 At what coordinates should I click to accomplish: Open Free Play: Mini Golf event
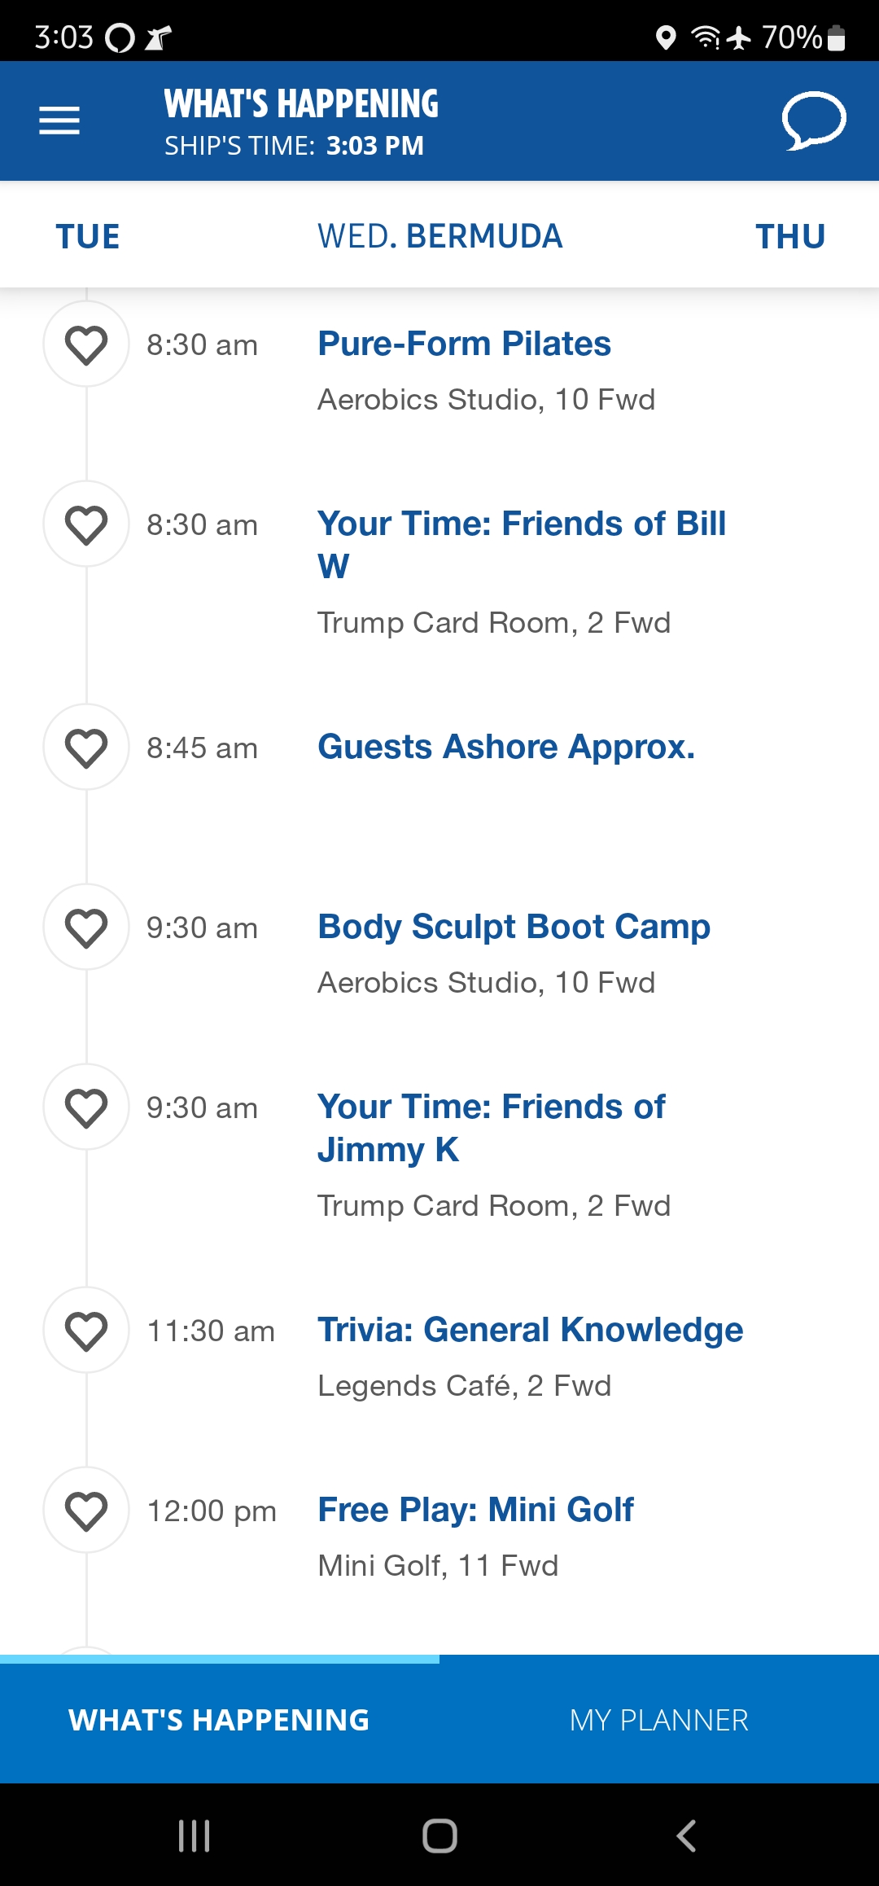point(475,1510)
